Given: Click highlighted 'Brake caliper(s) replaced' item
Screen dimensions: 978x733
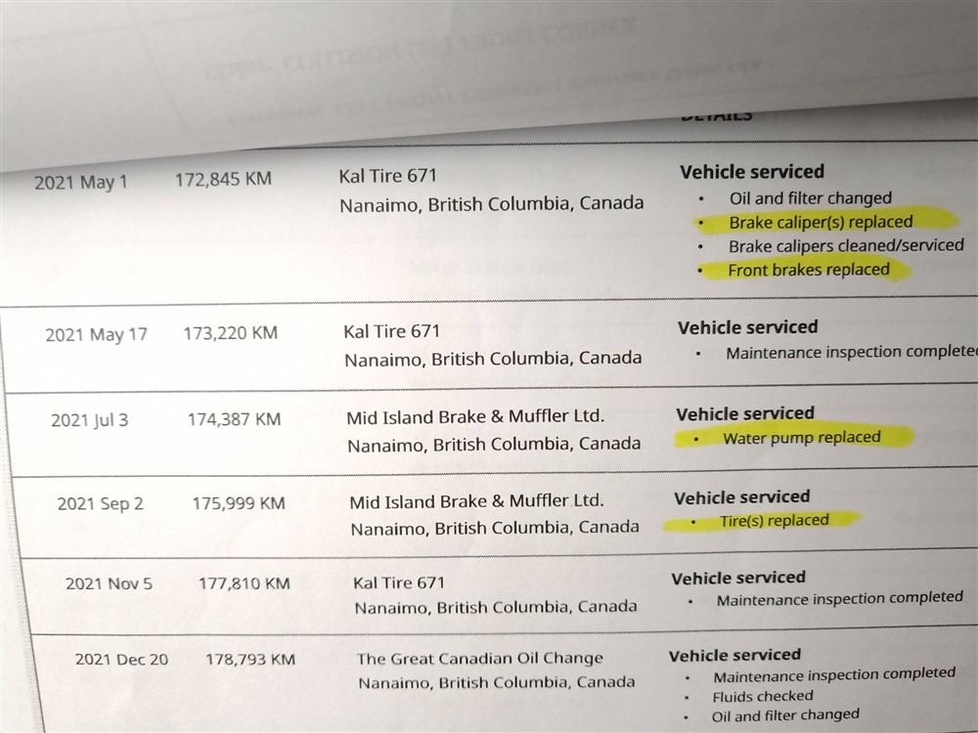Looking at the screenshot, I should click(x=820, y=222).
